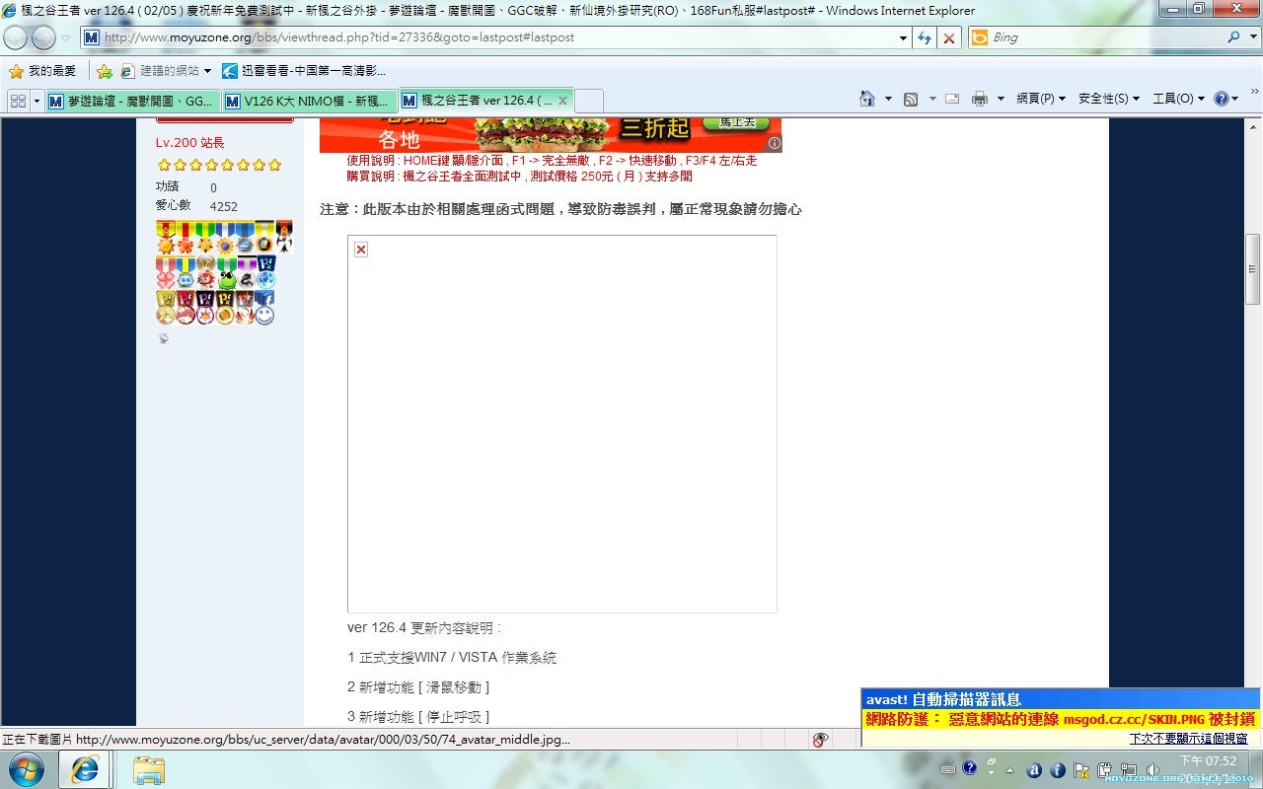The height and width of the screenshot is (789, 1263).
Task: Expand the 安全性(S) dropdown menu
Action: pyautogui.click(x=1108, y=99)
